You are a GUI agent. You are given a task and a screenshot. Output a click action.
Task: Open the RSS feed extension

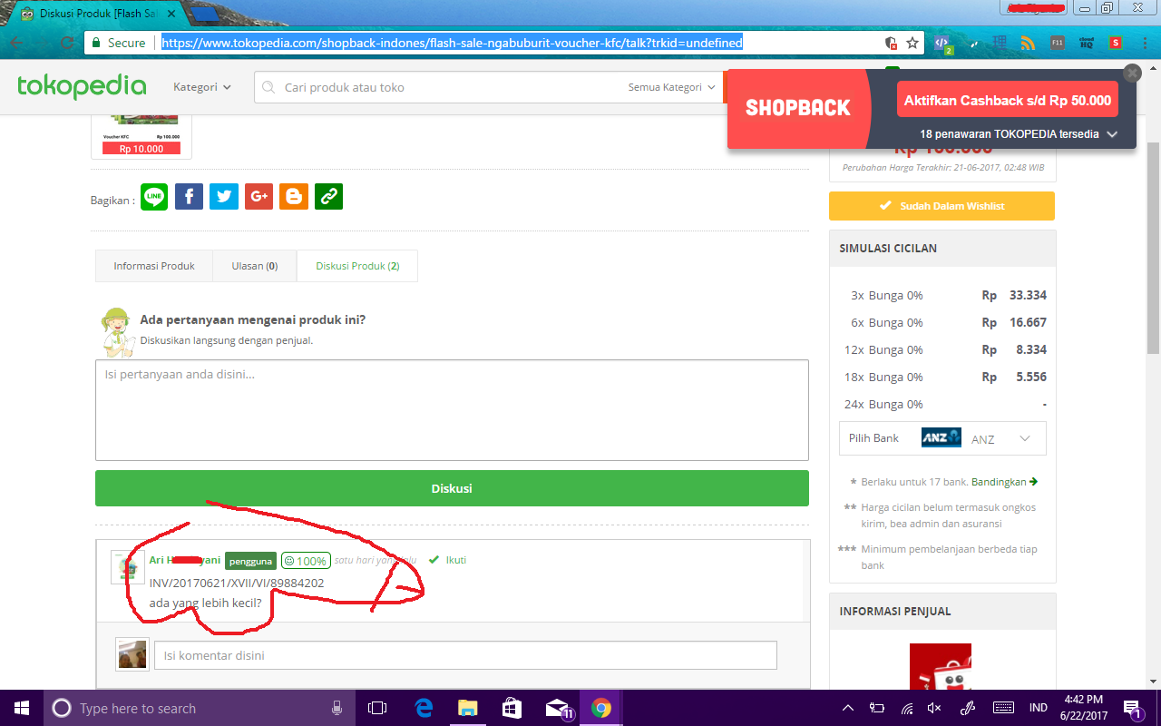(x=1028, y=43)
